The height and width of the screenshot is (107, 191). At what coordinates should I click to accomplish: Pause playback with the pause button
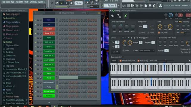tap(62, 3)
